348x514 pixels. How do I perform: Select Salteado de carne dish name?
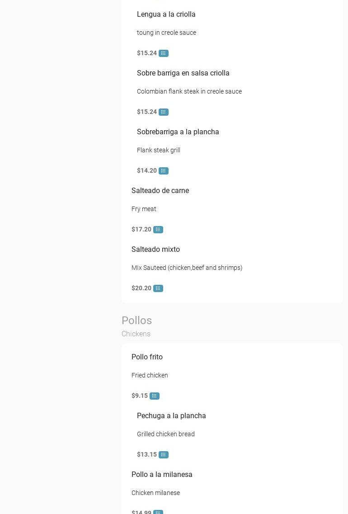click(x=160, y=191)
